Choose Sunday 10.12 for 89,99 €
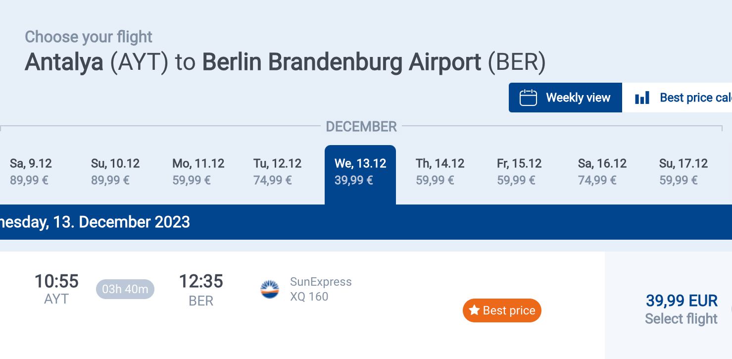 [x=115, y=171]
